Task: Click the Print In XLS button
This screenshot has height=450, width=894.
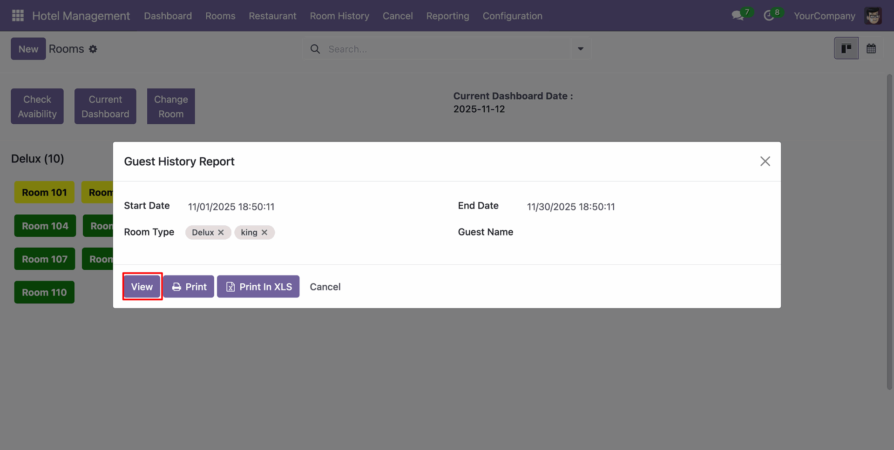Action: pyautogui.click(x=258, y=287)
